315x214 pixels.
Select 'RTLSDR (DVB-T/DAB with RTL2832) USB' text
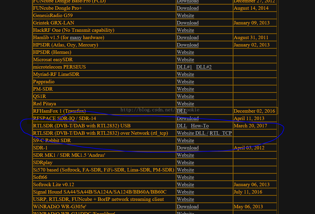[x=82, y=126]
